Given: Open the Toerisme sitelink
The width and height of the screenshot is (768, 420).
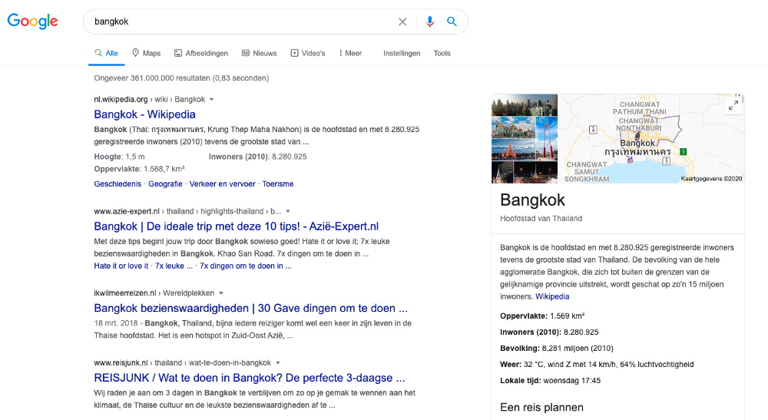Looking at the screenshot, I should click(278, 184).
